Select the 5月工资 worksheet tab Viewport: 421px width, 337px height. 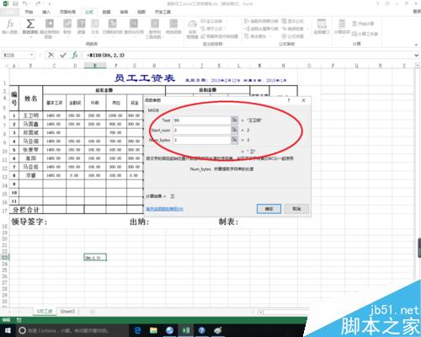click(x=45, y=312)
